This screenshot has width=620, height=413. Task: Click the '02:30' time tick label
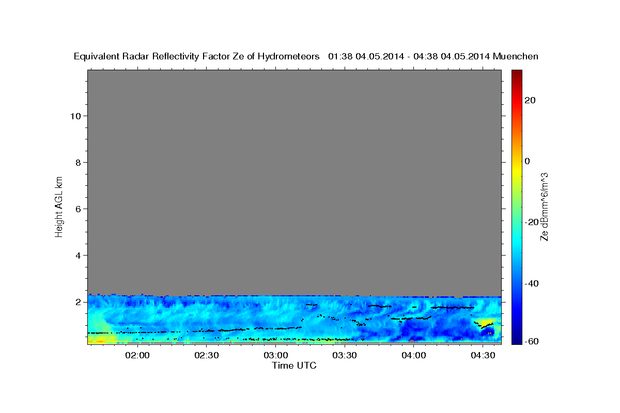pyautogui.click(x=207, y=356)
